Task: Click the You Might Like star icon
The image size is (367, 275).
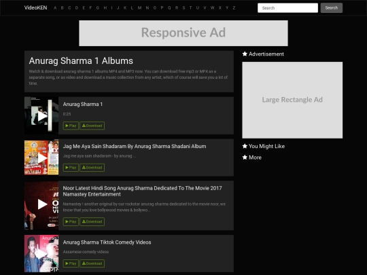Action: [245, 146]
